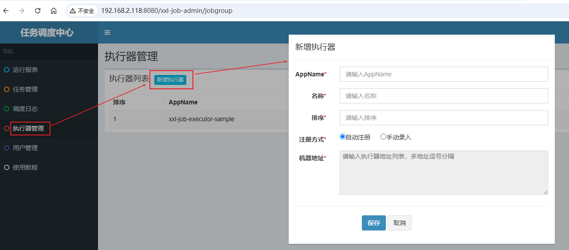
Task: Go to the browser home page icon
Action: [54, 11]
